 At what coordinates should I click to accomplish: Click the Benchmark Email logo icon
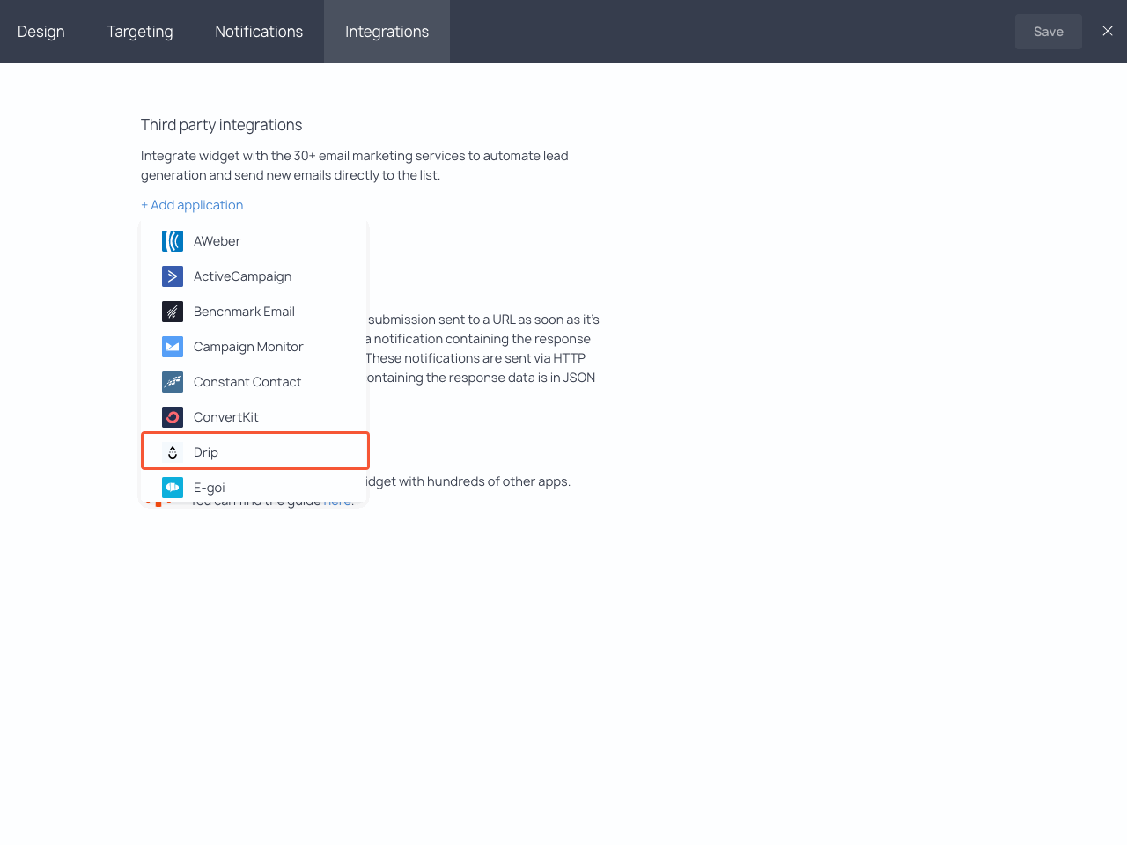[173, 312]
